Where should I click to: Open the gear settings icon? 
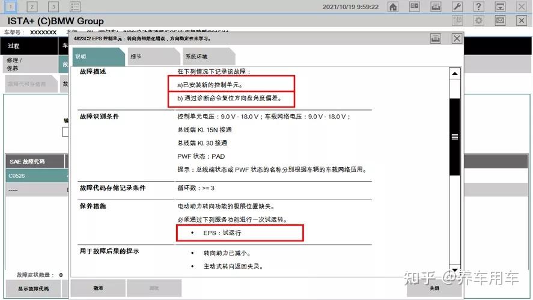[478, 21]
